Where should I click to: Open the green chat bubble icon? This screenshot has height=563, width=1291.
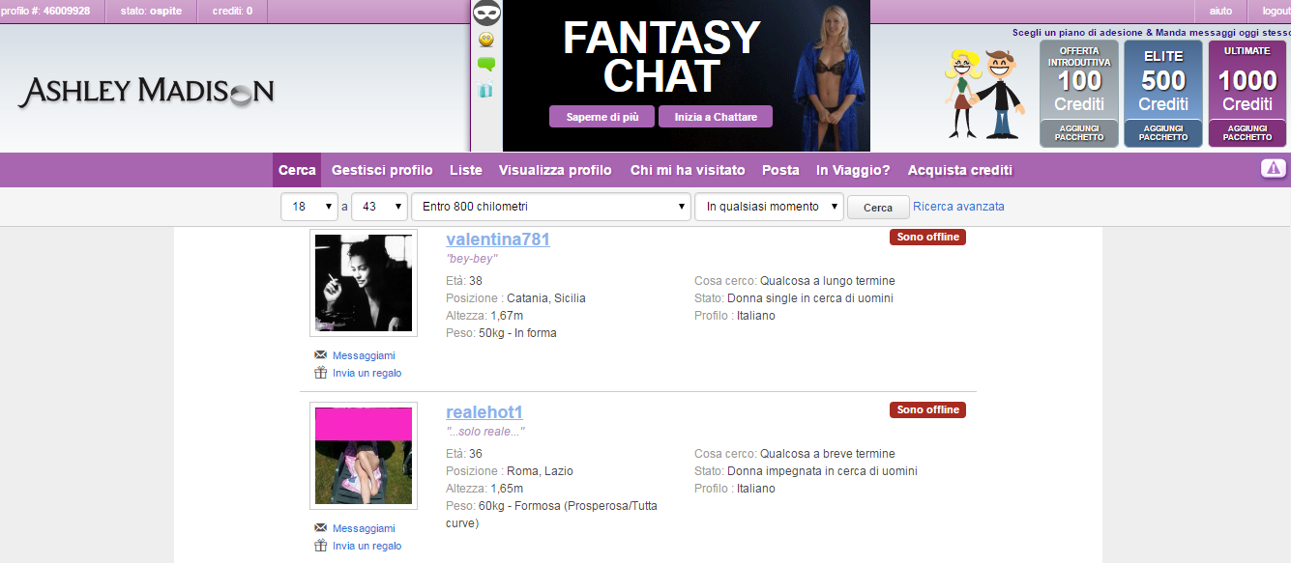tap(485, 65)
